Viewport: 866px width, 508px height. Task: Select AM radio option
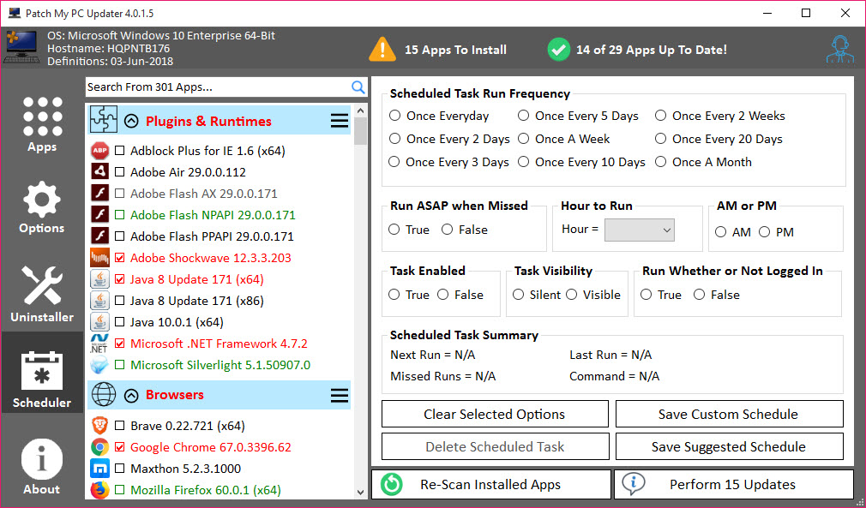[x=721, y=232]
